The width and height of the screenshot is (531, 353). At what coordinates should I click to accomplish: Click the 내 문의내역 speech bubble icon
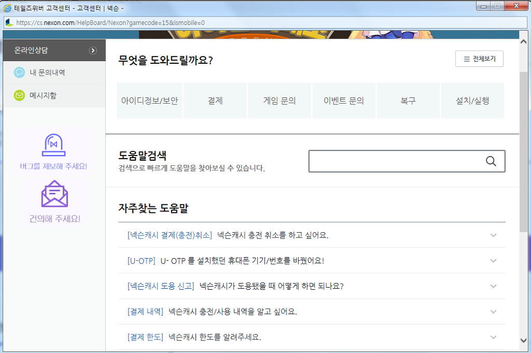click(19, 73)
